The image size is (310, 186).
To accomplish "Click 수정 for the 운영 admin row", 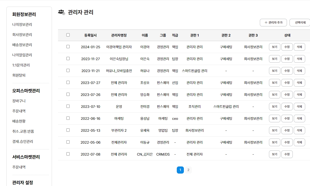I will tap(287, 107).
